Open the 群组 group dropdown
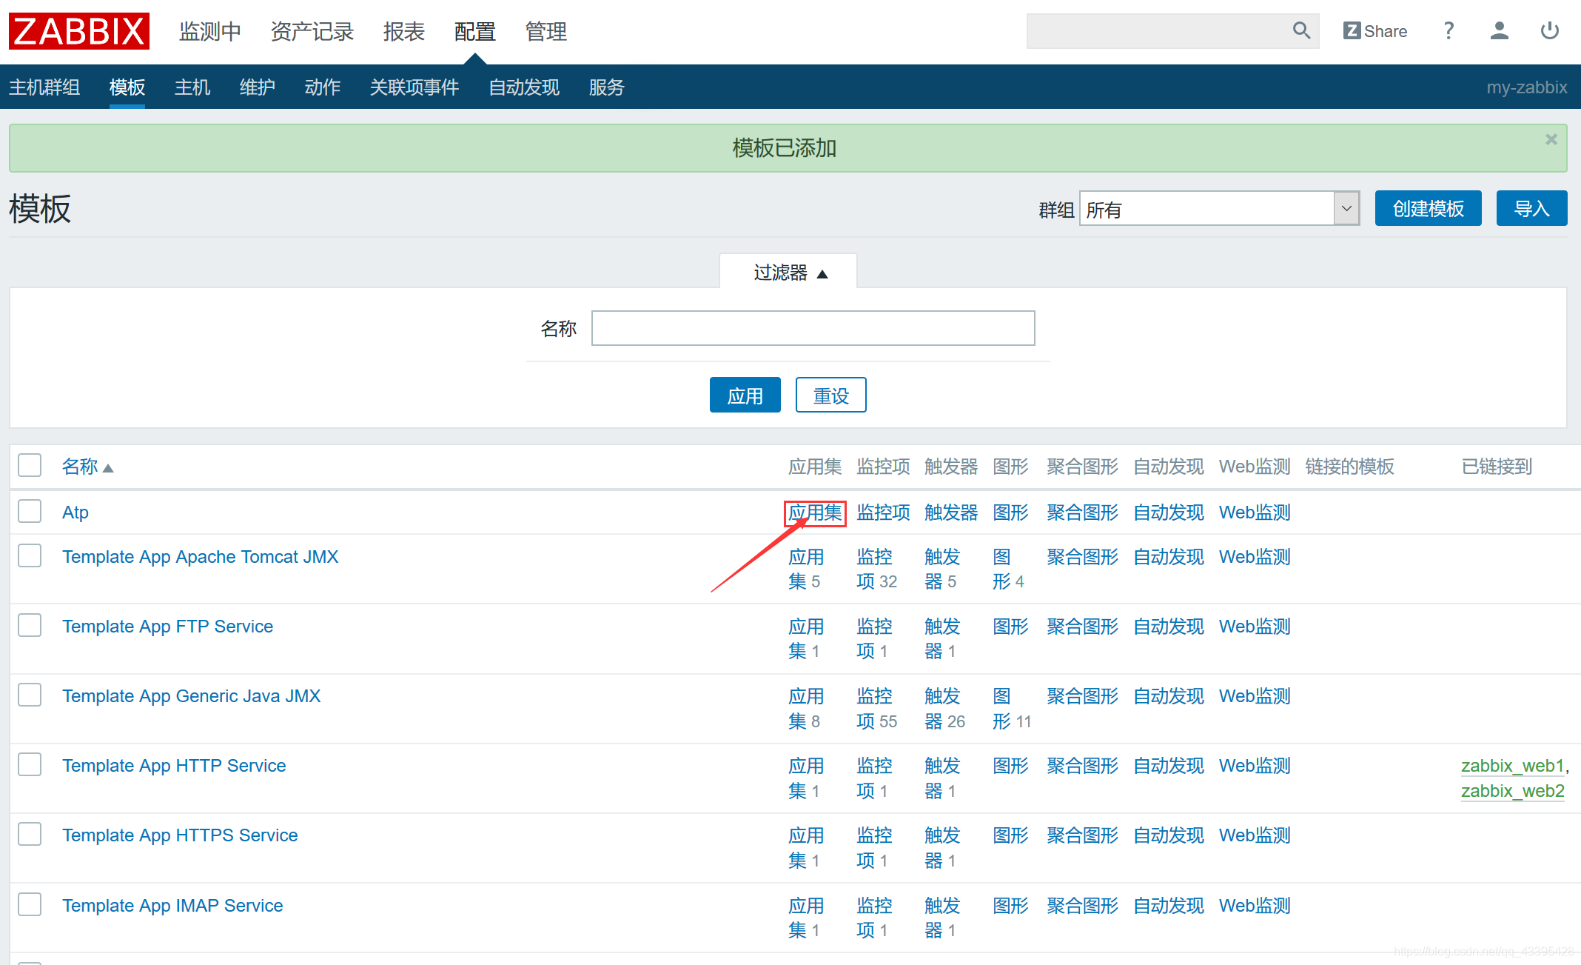This screenshot has width=1581, height=965. click(1219, 209)
